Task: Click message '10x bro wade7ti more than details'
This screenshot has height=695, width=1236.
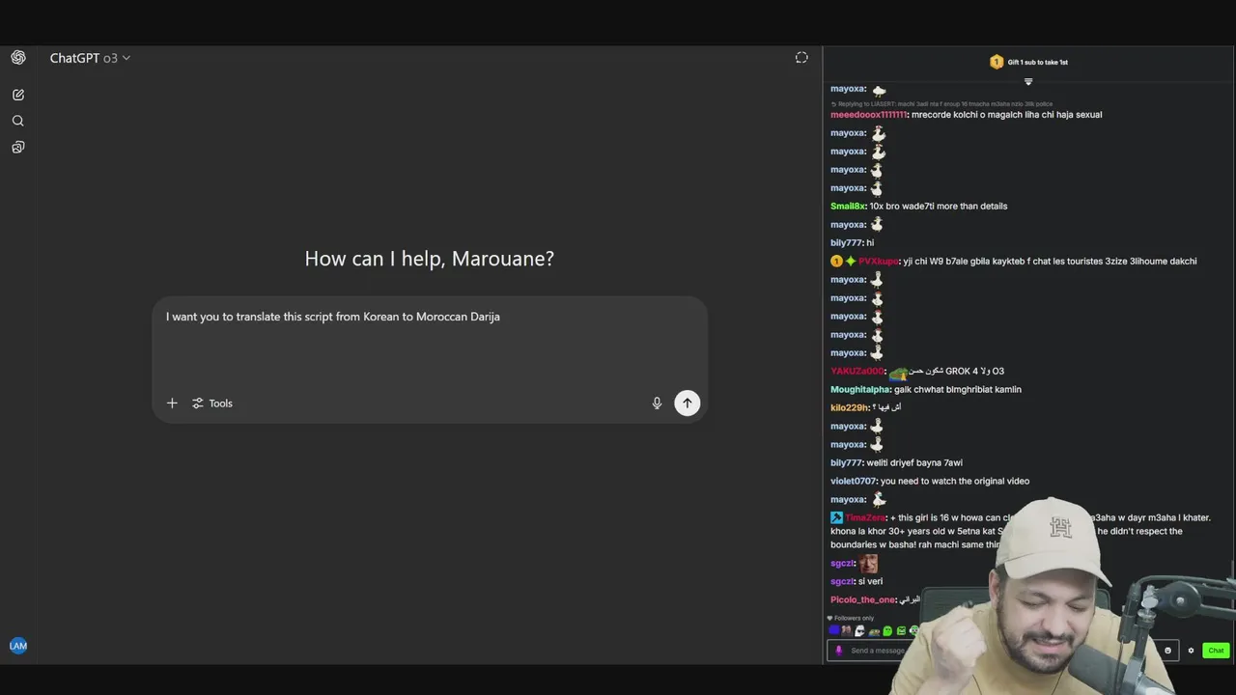Action: (939, 207)
